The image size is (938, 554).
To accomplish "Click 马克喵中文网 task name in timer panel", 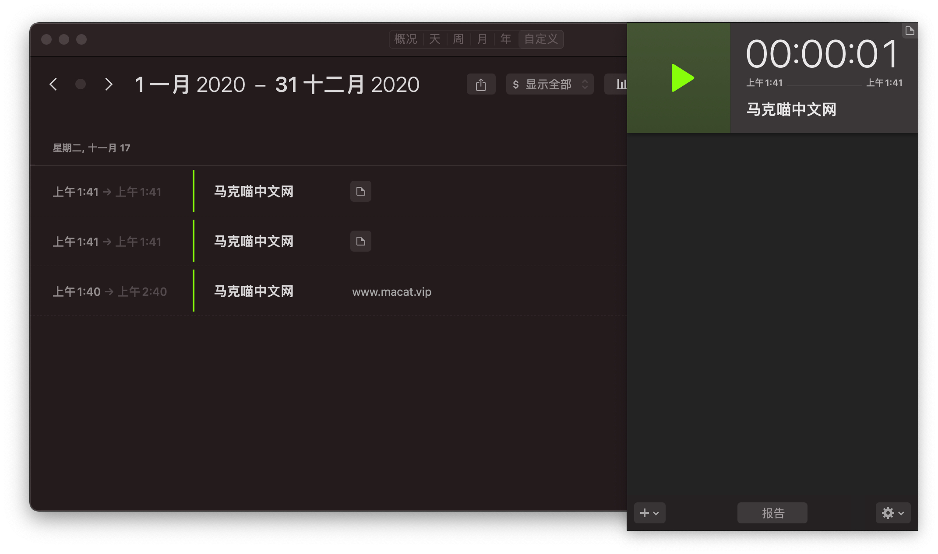I will [x=791, y=109].
